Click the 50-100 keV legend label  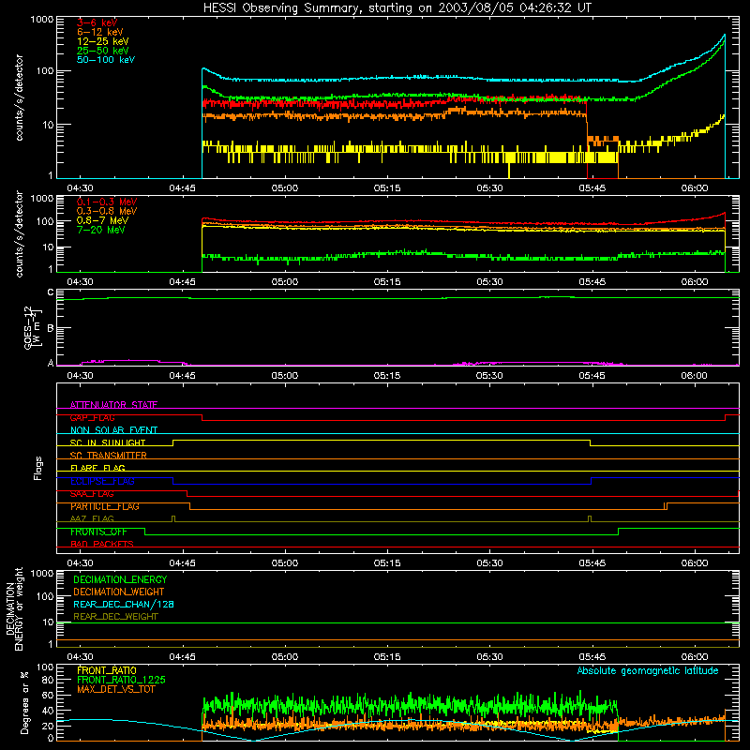pos(106,60)
